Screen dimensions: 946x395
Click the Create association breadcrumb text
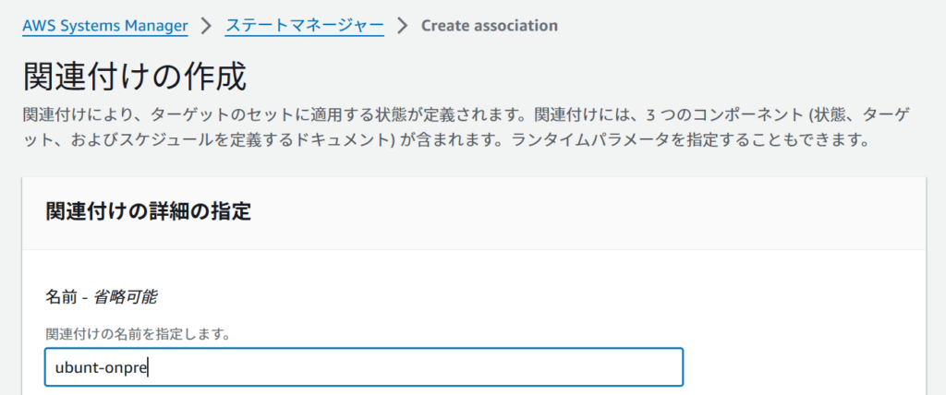(490, 26)
